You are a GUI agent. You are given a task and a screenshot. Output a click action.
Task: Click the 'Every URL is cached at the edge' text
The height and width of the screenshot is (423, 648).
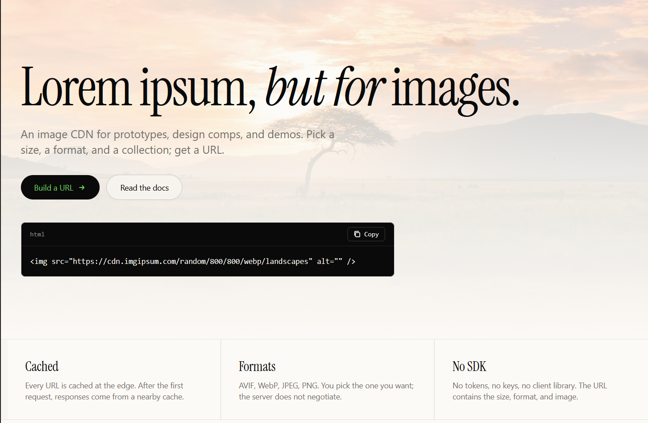[x=105, y=391]
